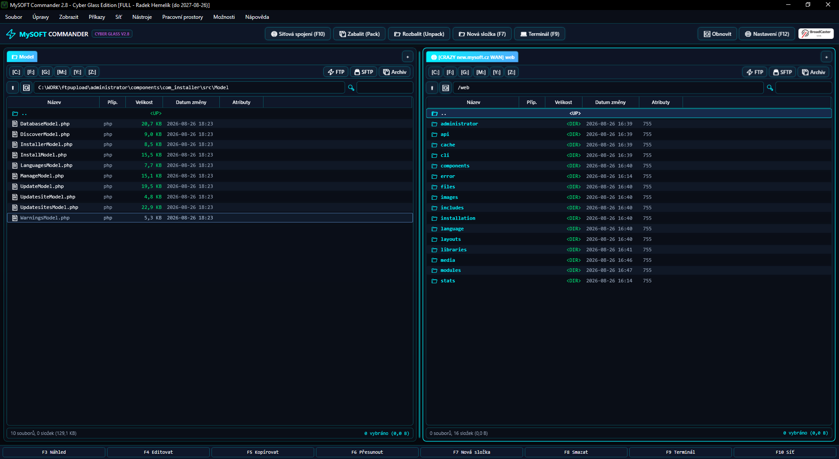839x459 pixels.
Task: Open left panel Archiv button
Action: coord(395,72)
